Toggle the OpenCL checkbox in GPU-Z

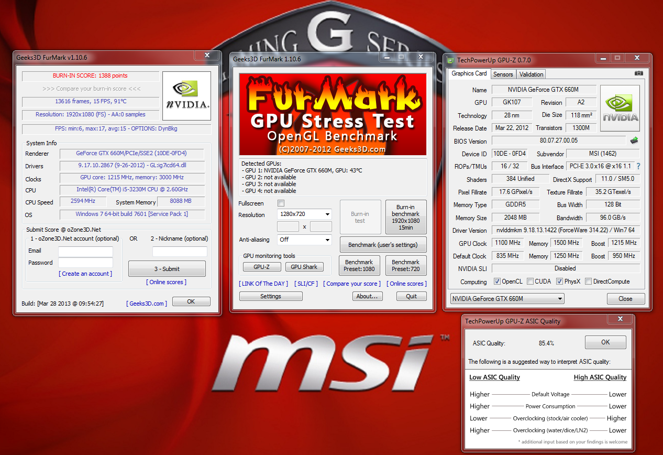coord(497,281)
